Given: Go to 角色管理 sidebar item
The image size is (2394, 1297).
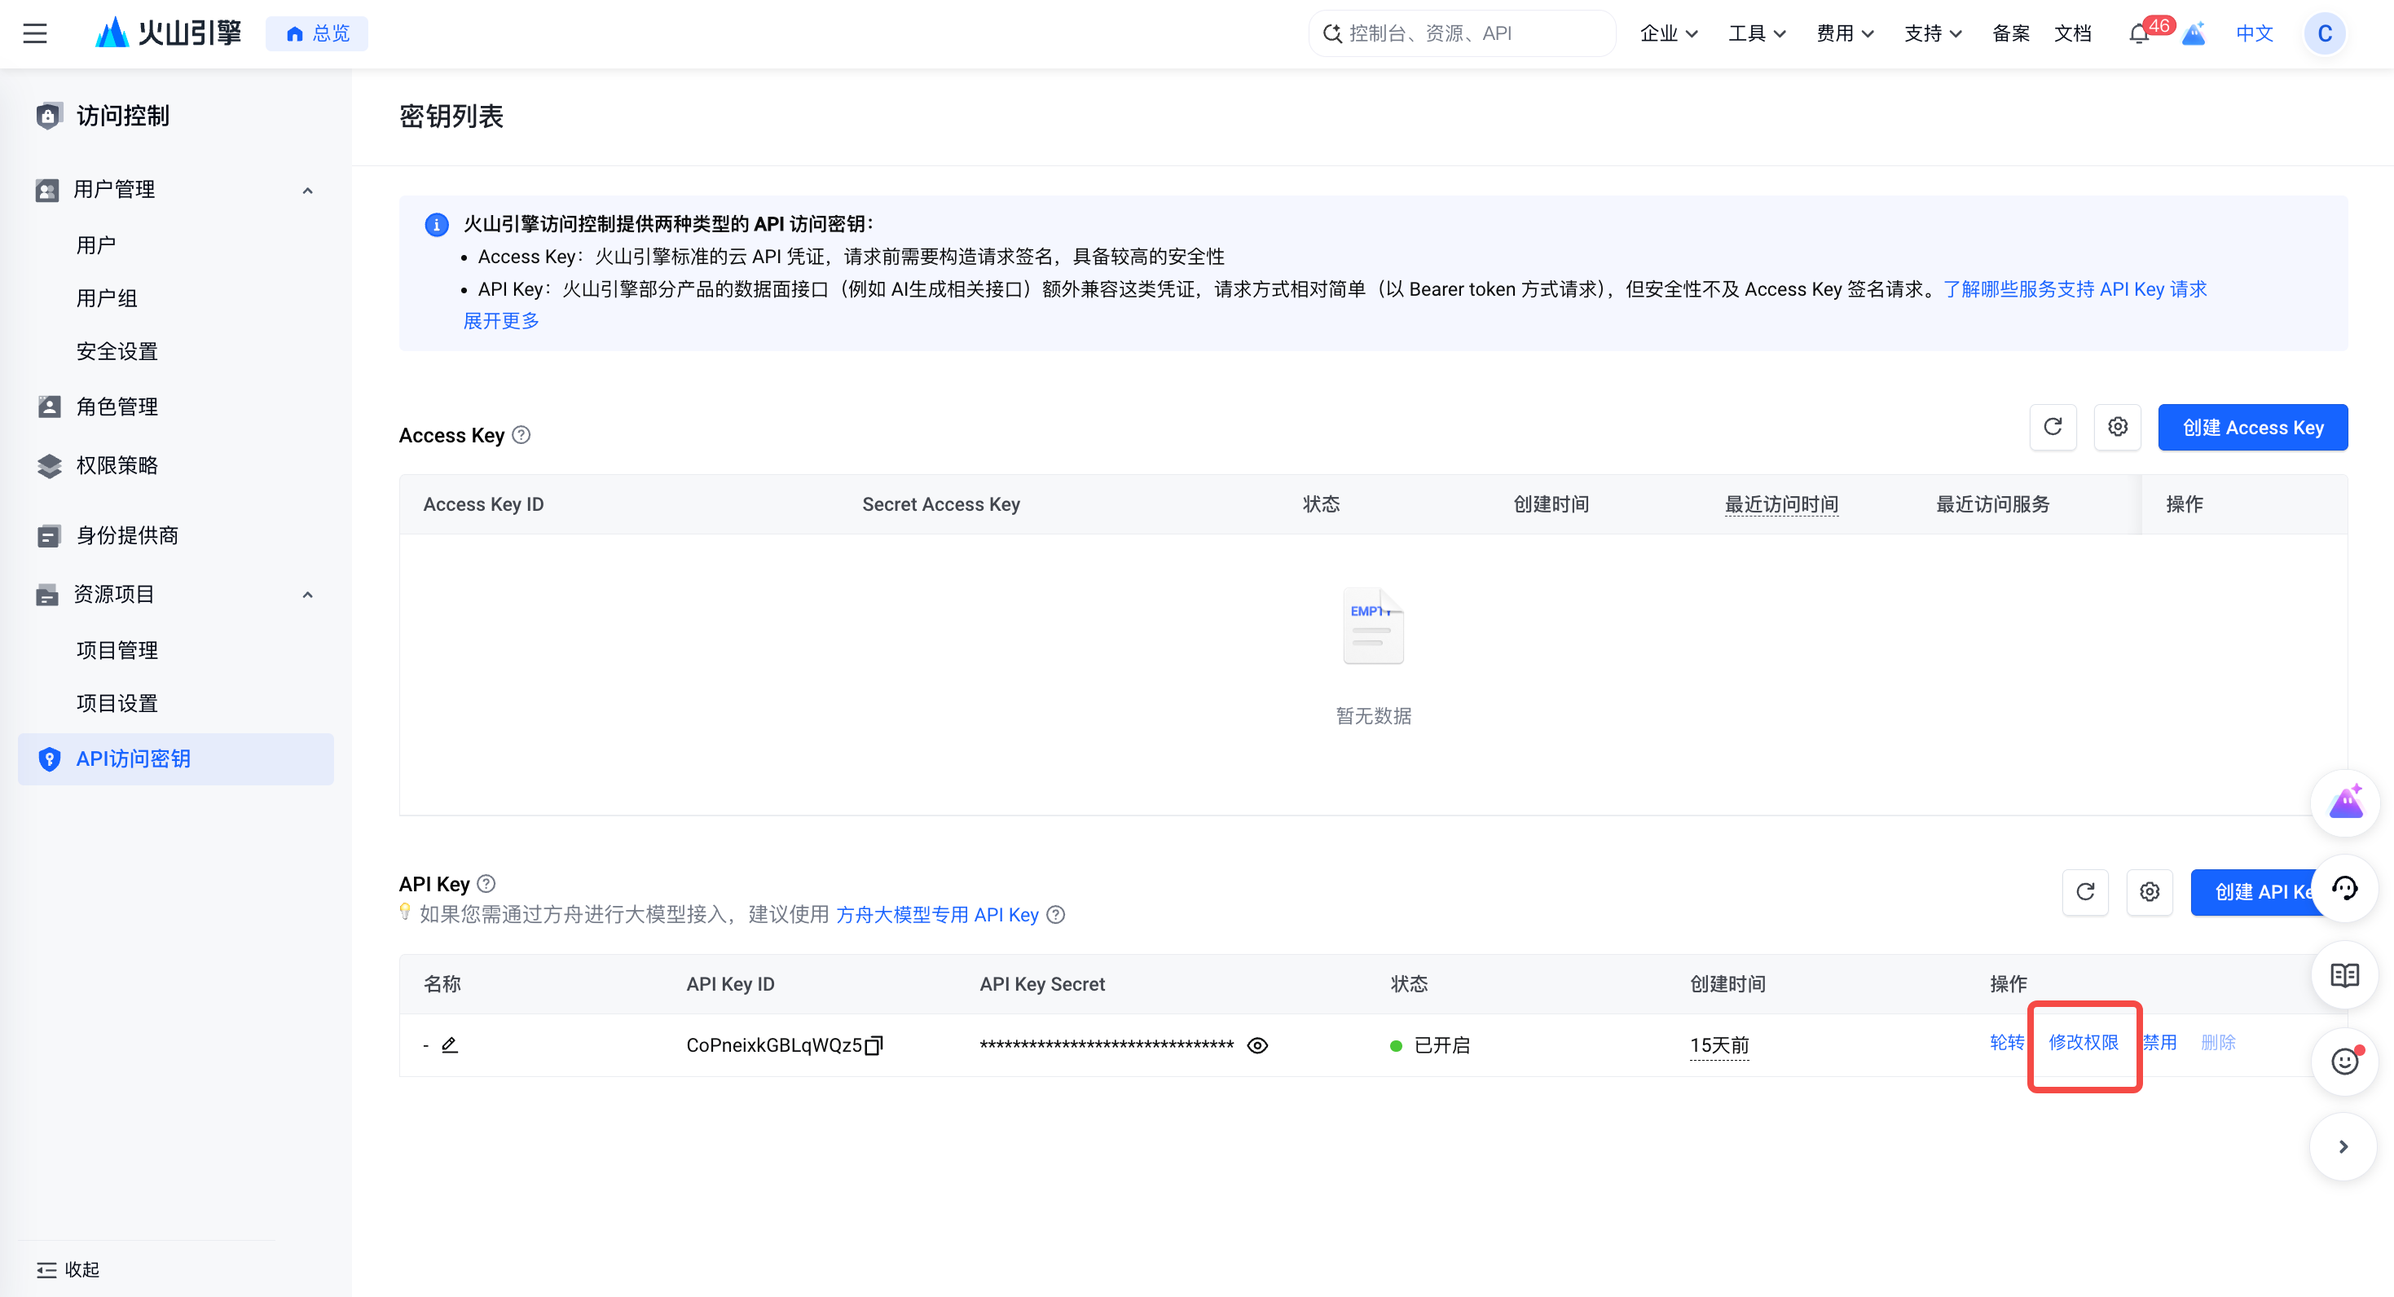Looking at the screenshot, I should 117,407.
